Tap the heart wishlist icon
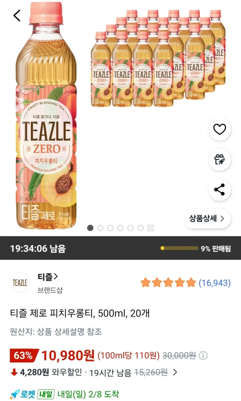The image size is (241, 401). 220,129
